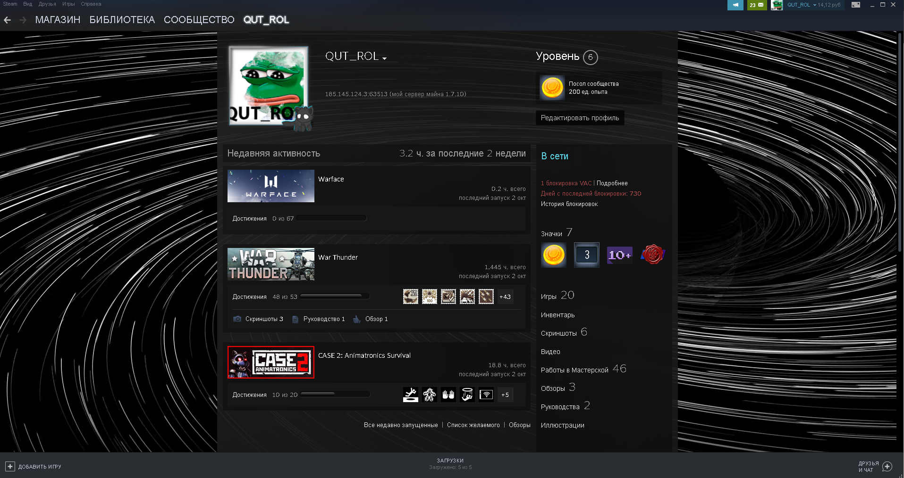The image size is (904, 478).
Task: Open Работы в Мастерской 46
Action: coord(584,369)
